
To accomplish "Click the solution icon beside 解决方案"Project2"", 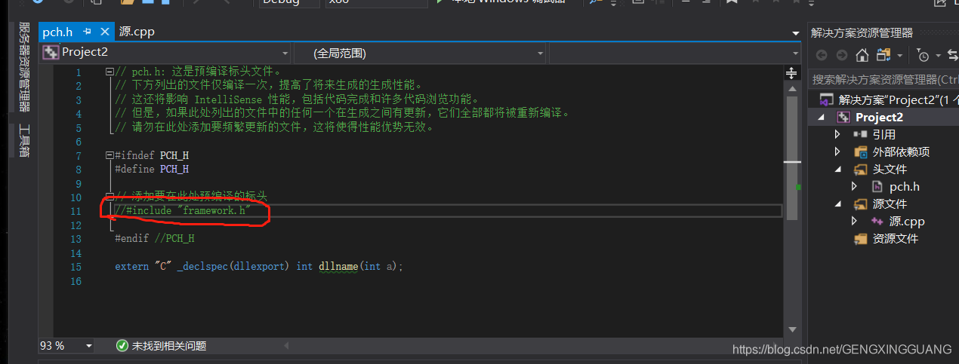I will [x=827, y=99].
